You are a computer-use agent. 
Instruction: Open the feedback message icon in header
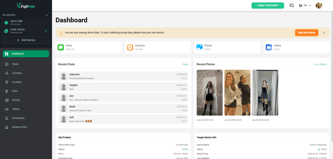click(x=291, y=6)
